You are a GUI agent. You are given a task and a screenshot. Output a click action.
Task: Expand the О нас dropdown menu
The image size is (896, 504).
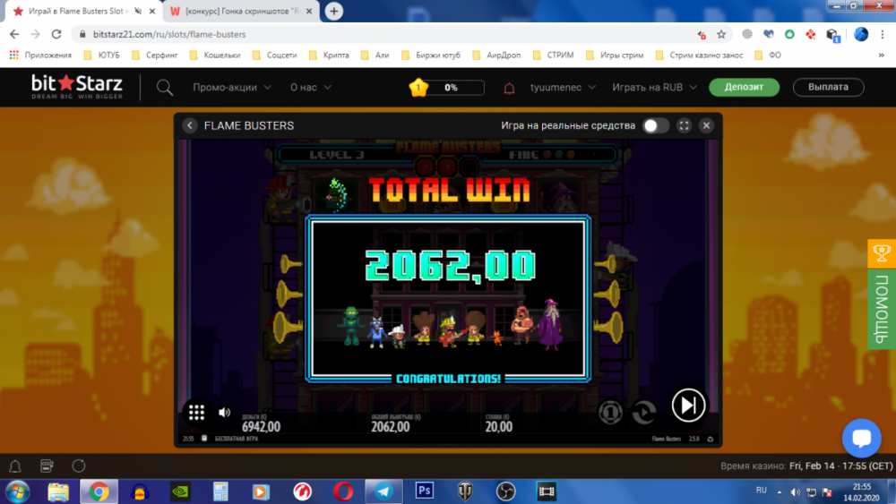coord(311,88)
